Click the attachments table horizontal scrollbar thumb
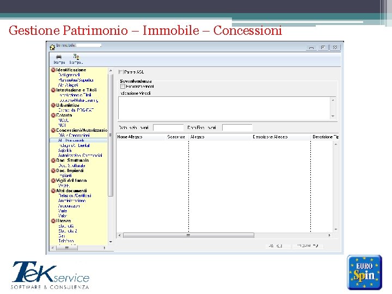 pos(188,235)
